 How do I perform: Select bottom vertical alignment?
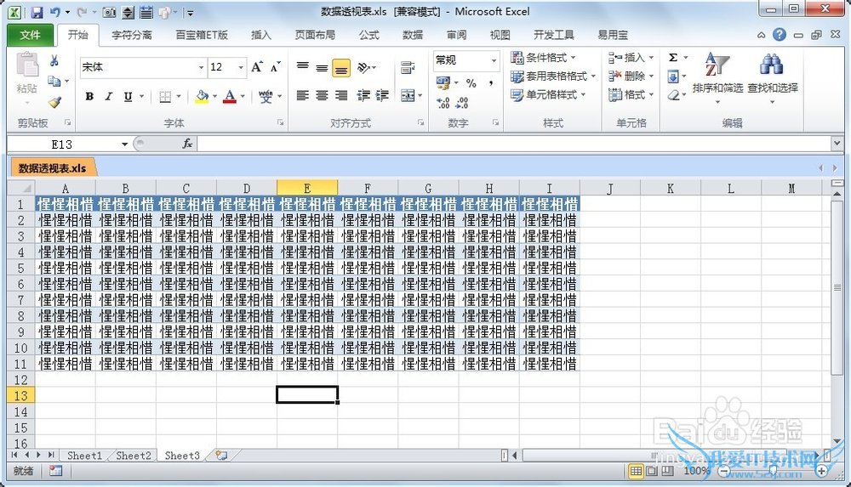click(x=341, y=68)
